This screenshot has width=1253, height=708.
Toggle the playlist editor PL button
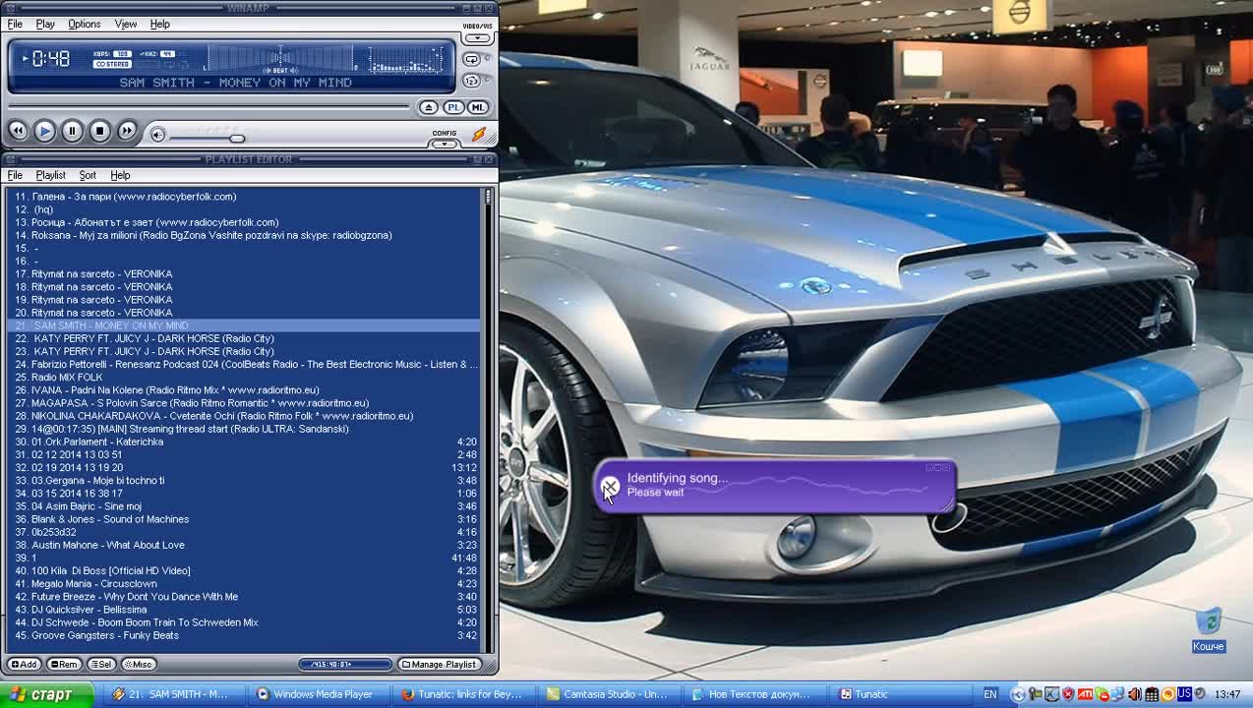click(x=453, y=107)
